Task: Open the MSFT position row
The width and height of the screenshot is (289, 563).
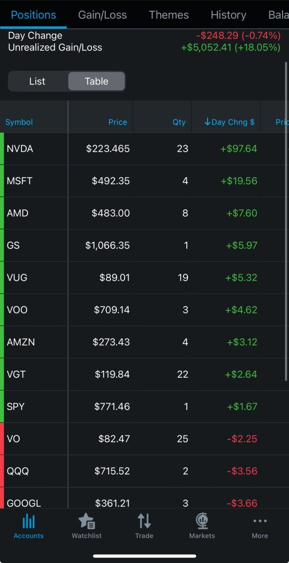Action: click(x=144, y=181)
